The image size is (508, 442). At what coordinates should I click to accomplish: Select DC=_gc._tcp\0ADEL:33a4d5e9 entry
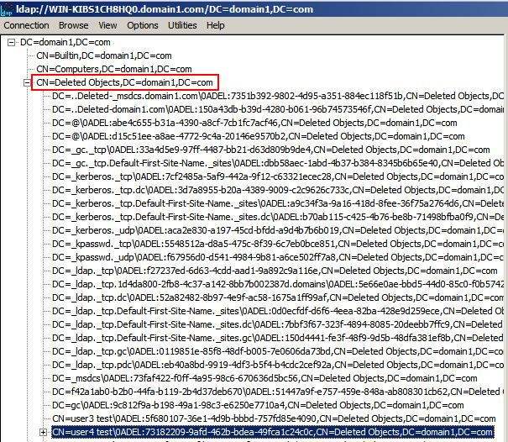(x=271, y=150)
